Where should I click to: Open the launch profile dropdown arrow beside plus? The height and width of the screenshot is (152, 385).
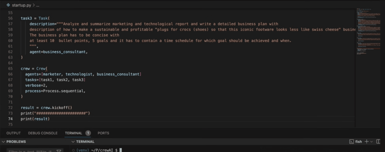click(371, 142)
